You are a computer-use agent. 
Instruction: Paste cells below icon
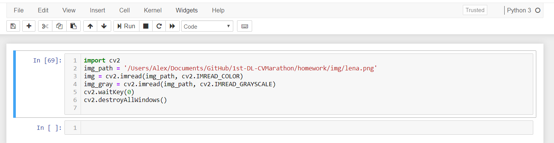(73, 26)
